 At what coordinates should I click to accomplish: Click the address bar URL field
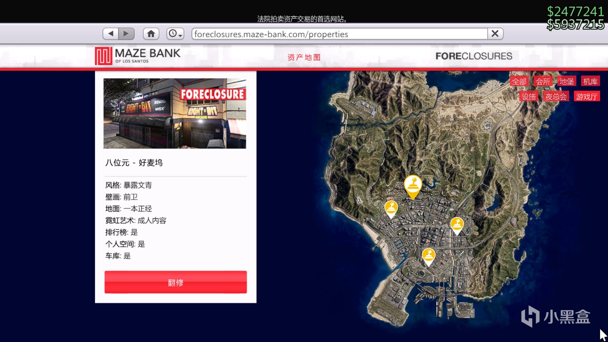(x=339, y=34)
